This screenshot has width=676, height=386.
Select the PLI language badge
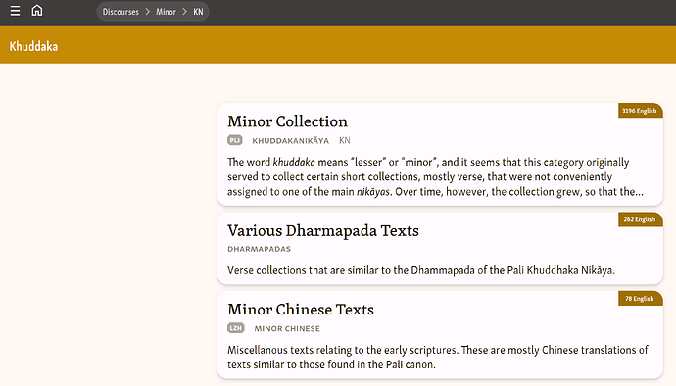pyautogui.click(x=235, y=140)
